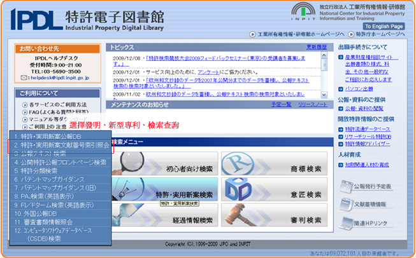
Task: Open the 商標検索 button
Action: (274, 163)
